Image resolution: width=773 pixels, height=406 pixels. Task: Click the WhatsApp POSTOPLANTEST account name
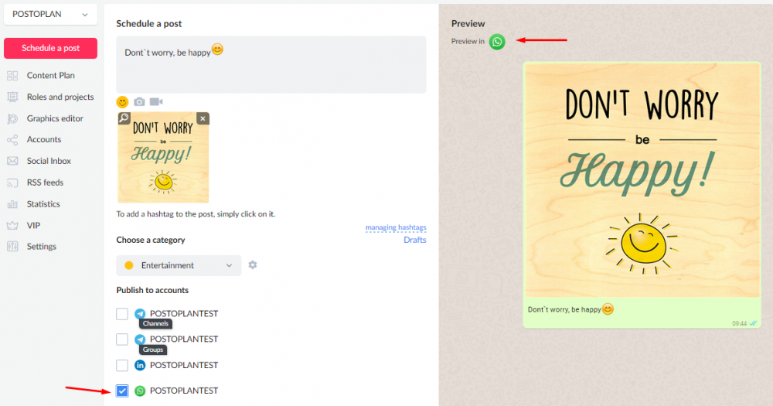(184, 391)
